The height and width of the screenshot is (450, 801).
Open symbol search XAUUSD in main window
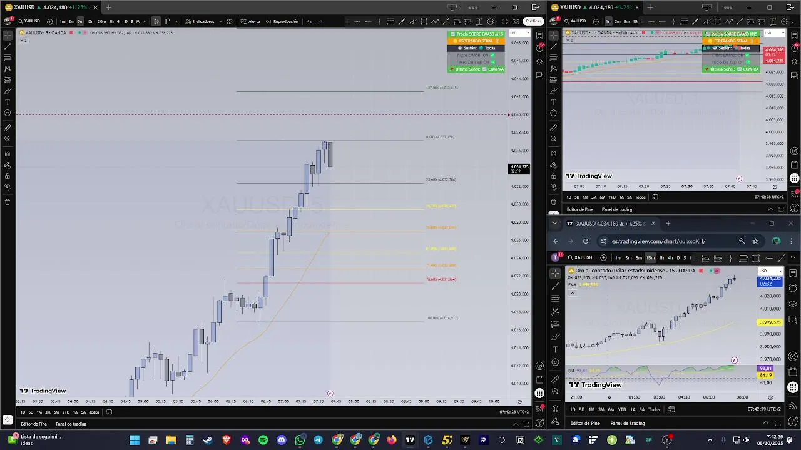(x=29, y=21)
